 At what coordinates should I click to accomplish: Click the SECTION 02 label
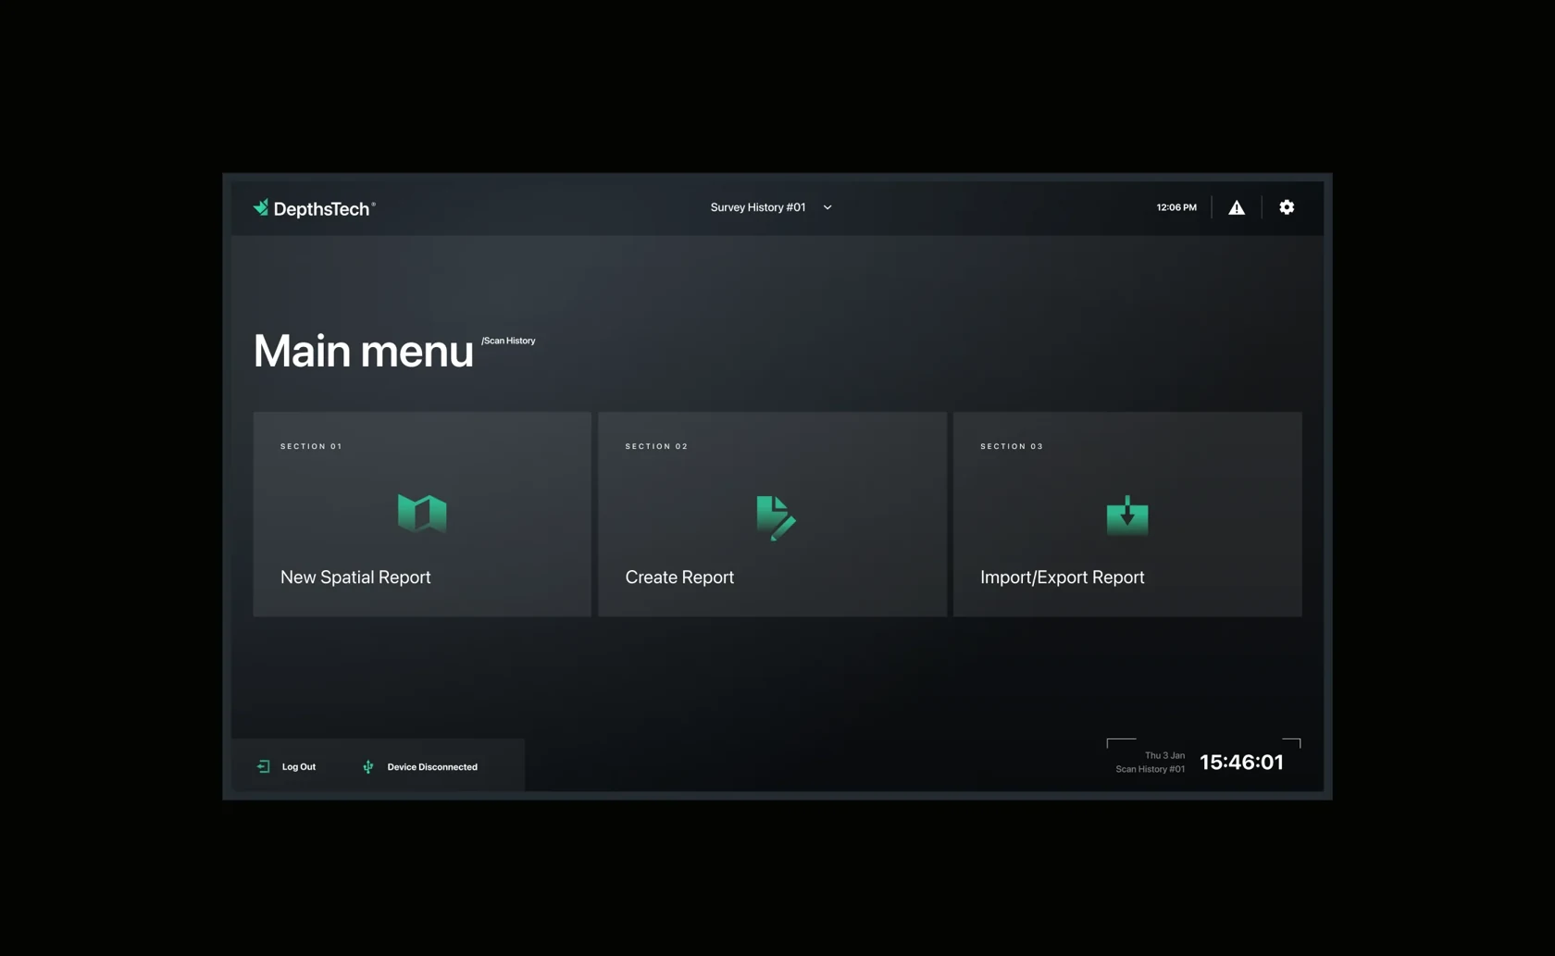656,446
